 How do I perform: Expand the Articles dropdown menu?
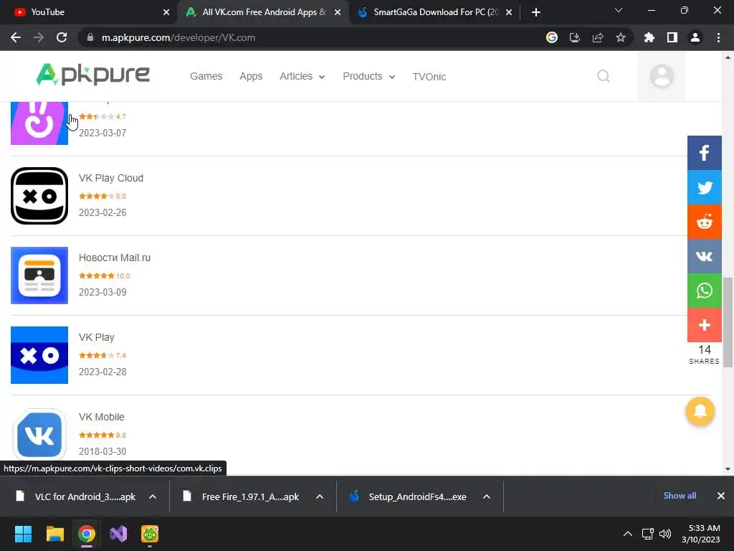click(302, 76)
